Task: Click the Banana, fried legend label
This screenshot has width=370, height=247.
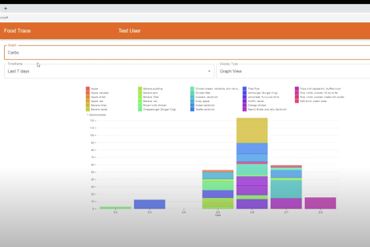Action: pyautogui.click(x=151, y=97)
